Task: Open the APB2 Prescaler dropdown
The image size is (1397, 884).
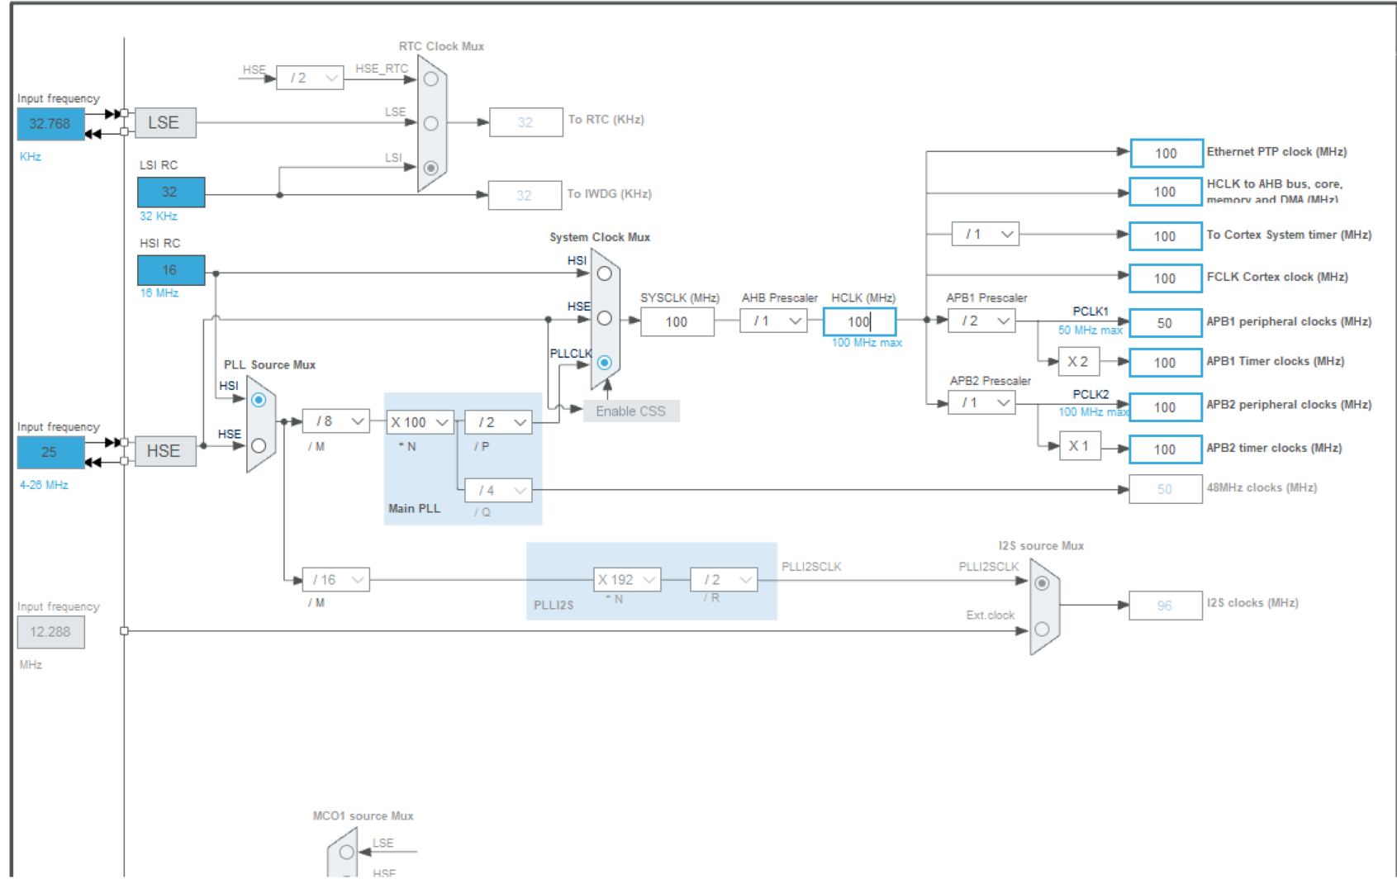Action: point(982,402)
